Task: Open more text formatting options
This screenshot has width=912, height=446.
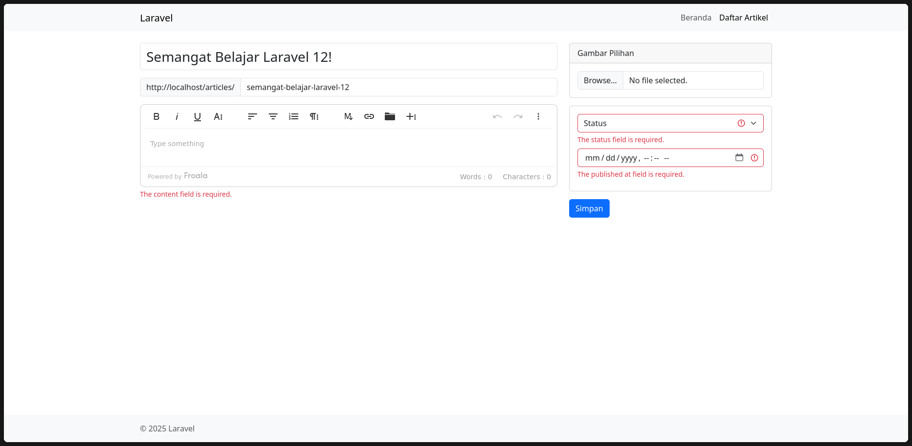Action: [218, 116]
